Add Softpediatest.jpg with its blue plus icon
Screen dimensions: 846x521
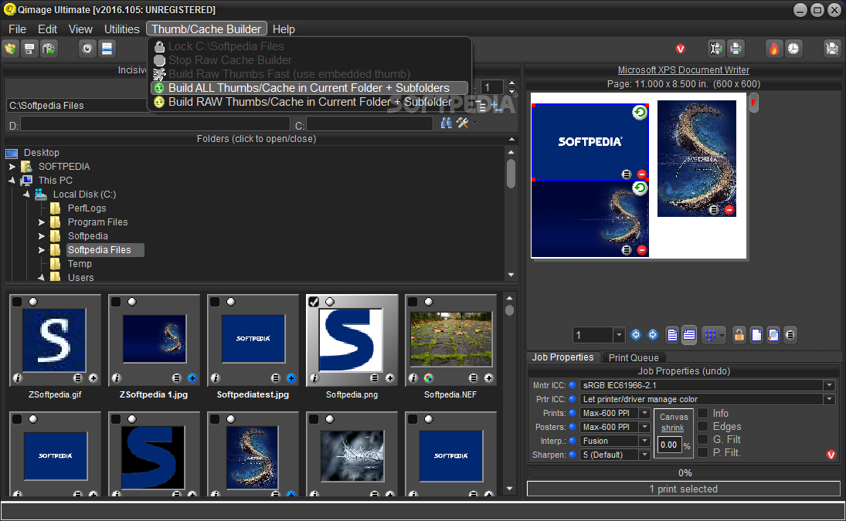click(x=290, y=378)
